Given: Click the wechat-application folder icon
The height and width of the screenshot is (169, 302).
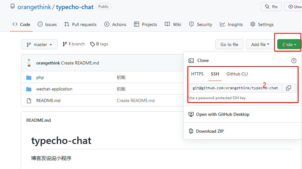Looking at the screenshot, I should pyautogui.click(x=29, y=89).
